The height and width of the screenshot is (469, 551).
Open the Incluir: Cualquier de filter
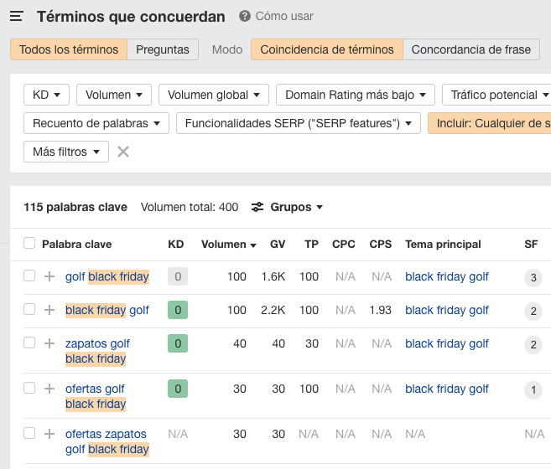click(x=490, y=123)
